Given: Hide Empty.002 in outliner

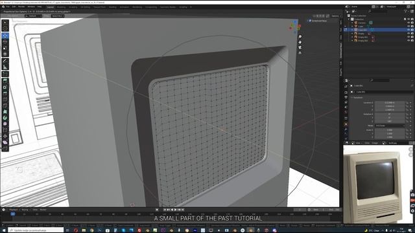Looking at the screenshot, I should coord(409,41).
